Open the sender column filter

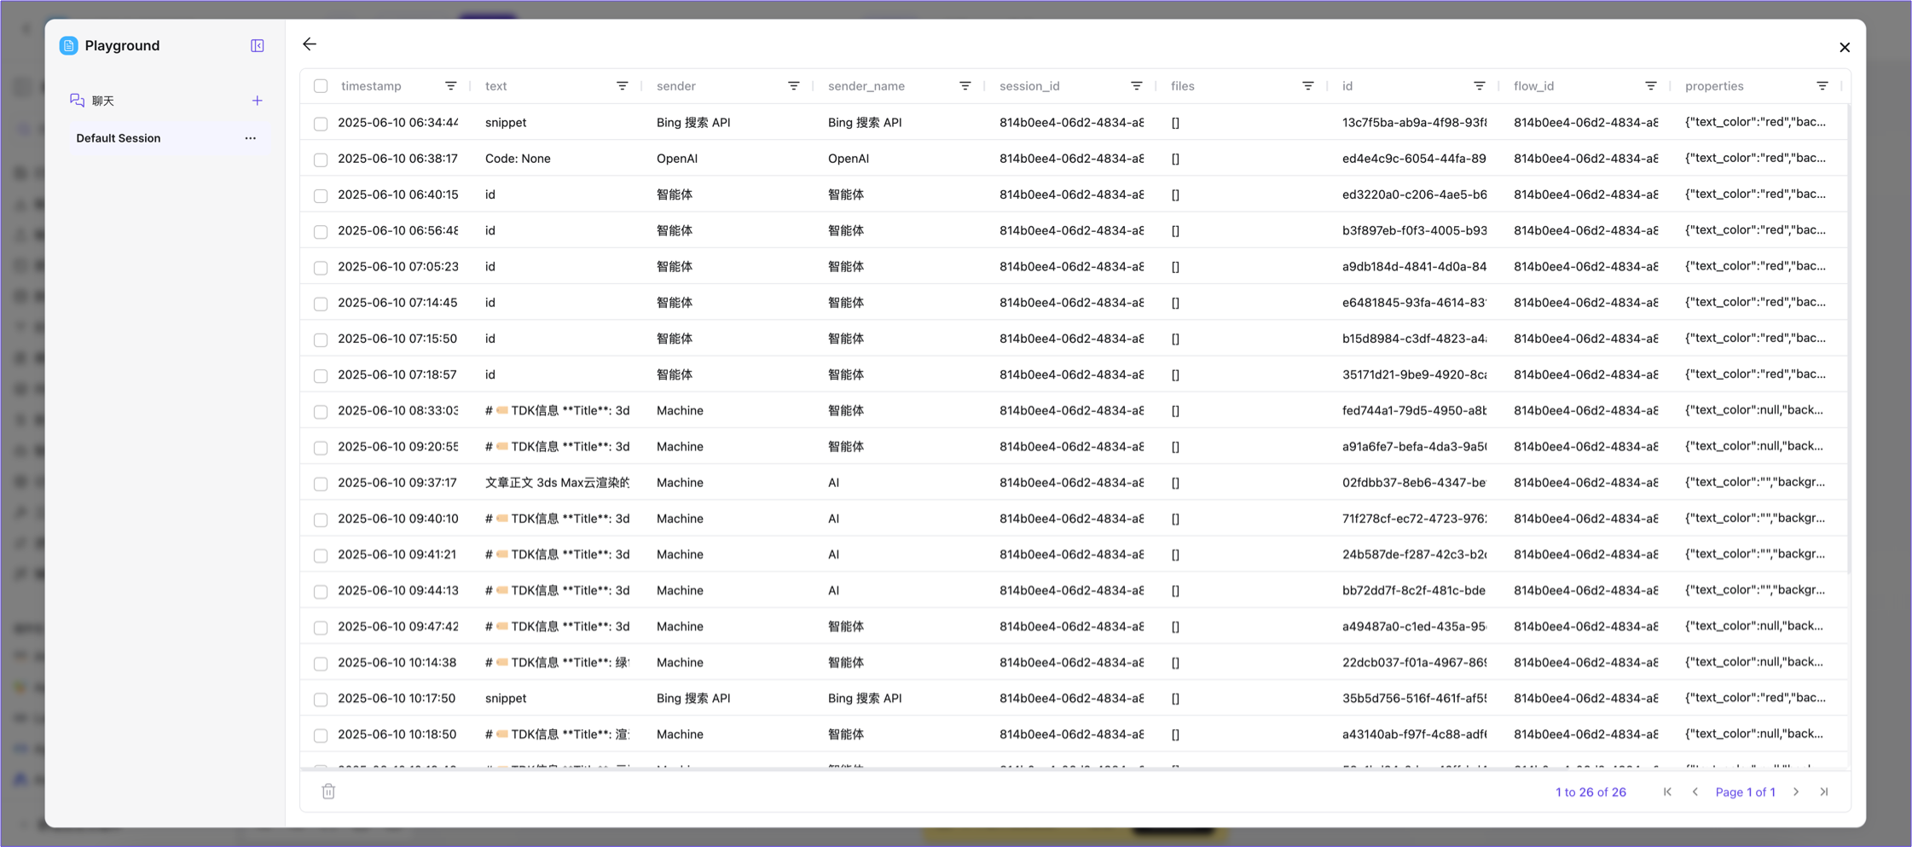(x=793, y=86)
